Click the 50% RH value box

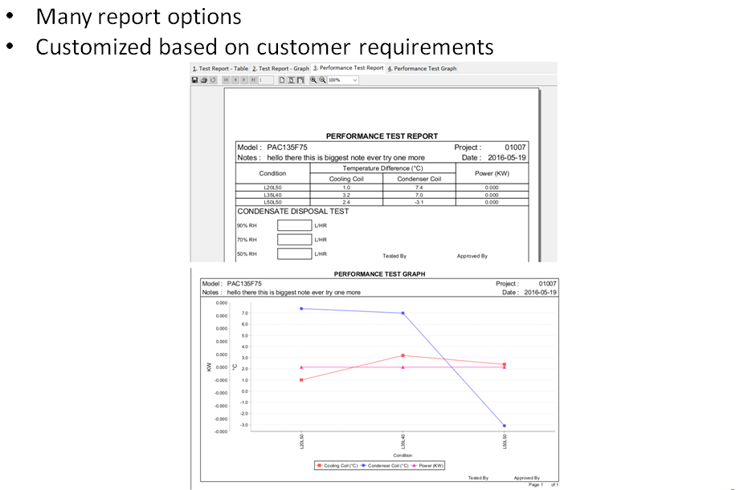point(294,254)
